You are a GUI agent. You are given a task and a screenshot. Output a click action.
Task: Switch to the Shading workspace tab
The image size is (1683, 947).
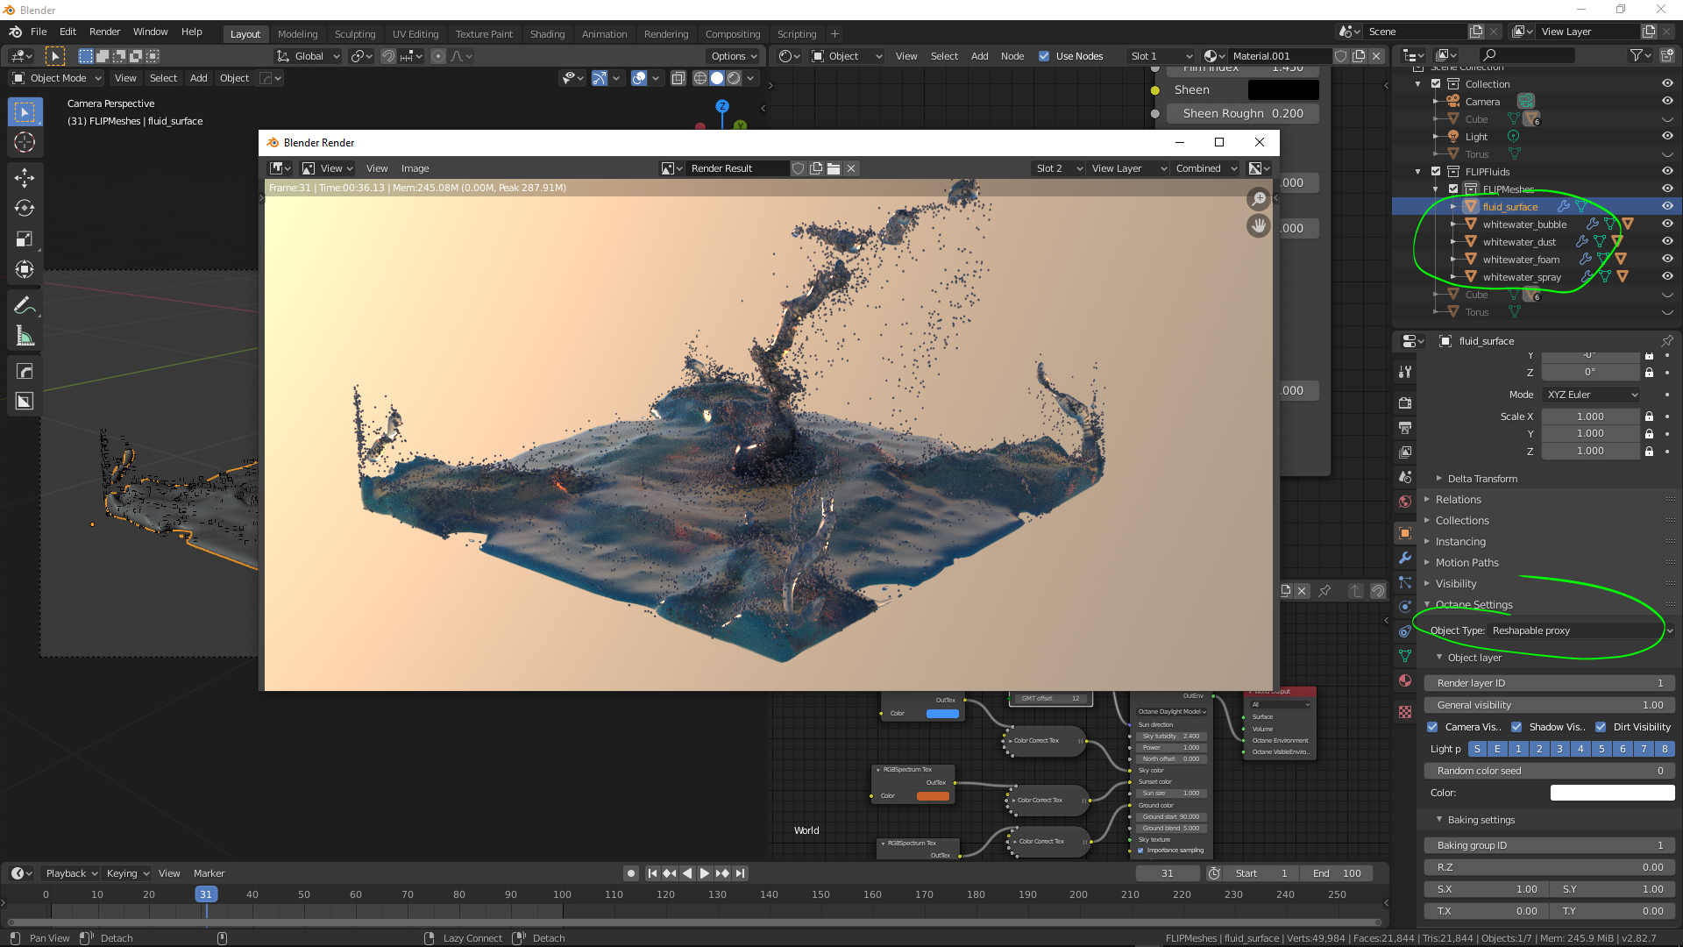[x=547, y=34]
